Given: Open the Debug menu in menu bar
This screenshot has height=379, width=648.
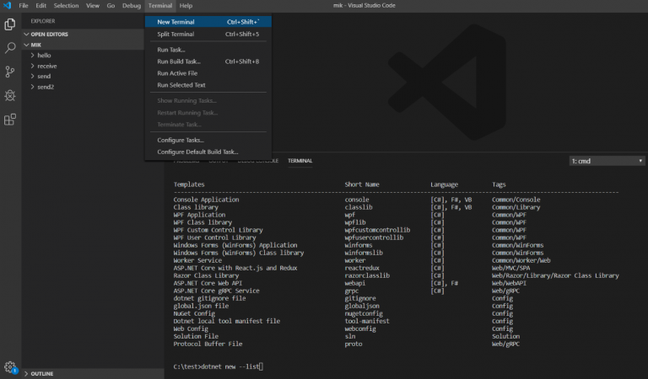Looking at the screenshot, I should click(x=132, y=6).
